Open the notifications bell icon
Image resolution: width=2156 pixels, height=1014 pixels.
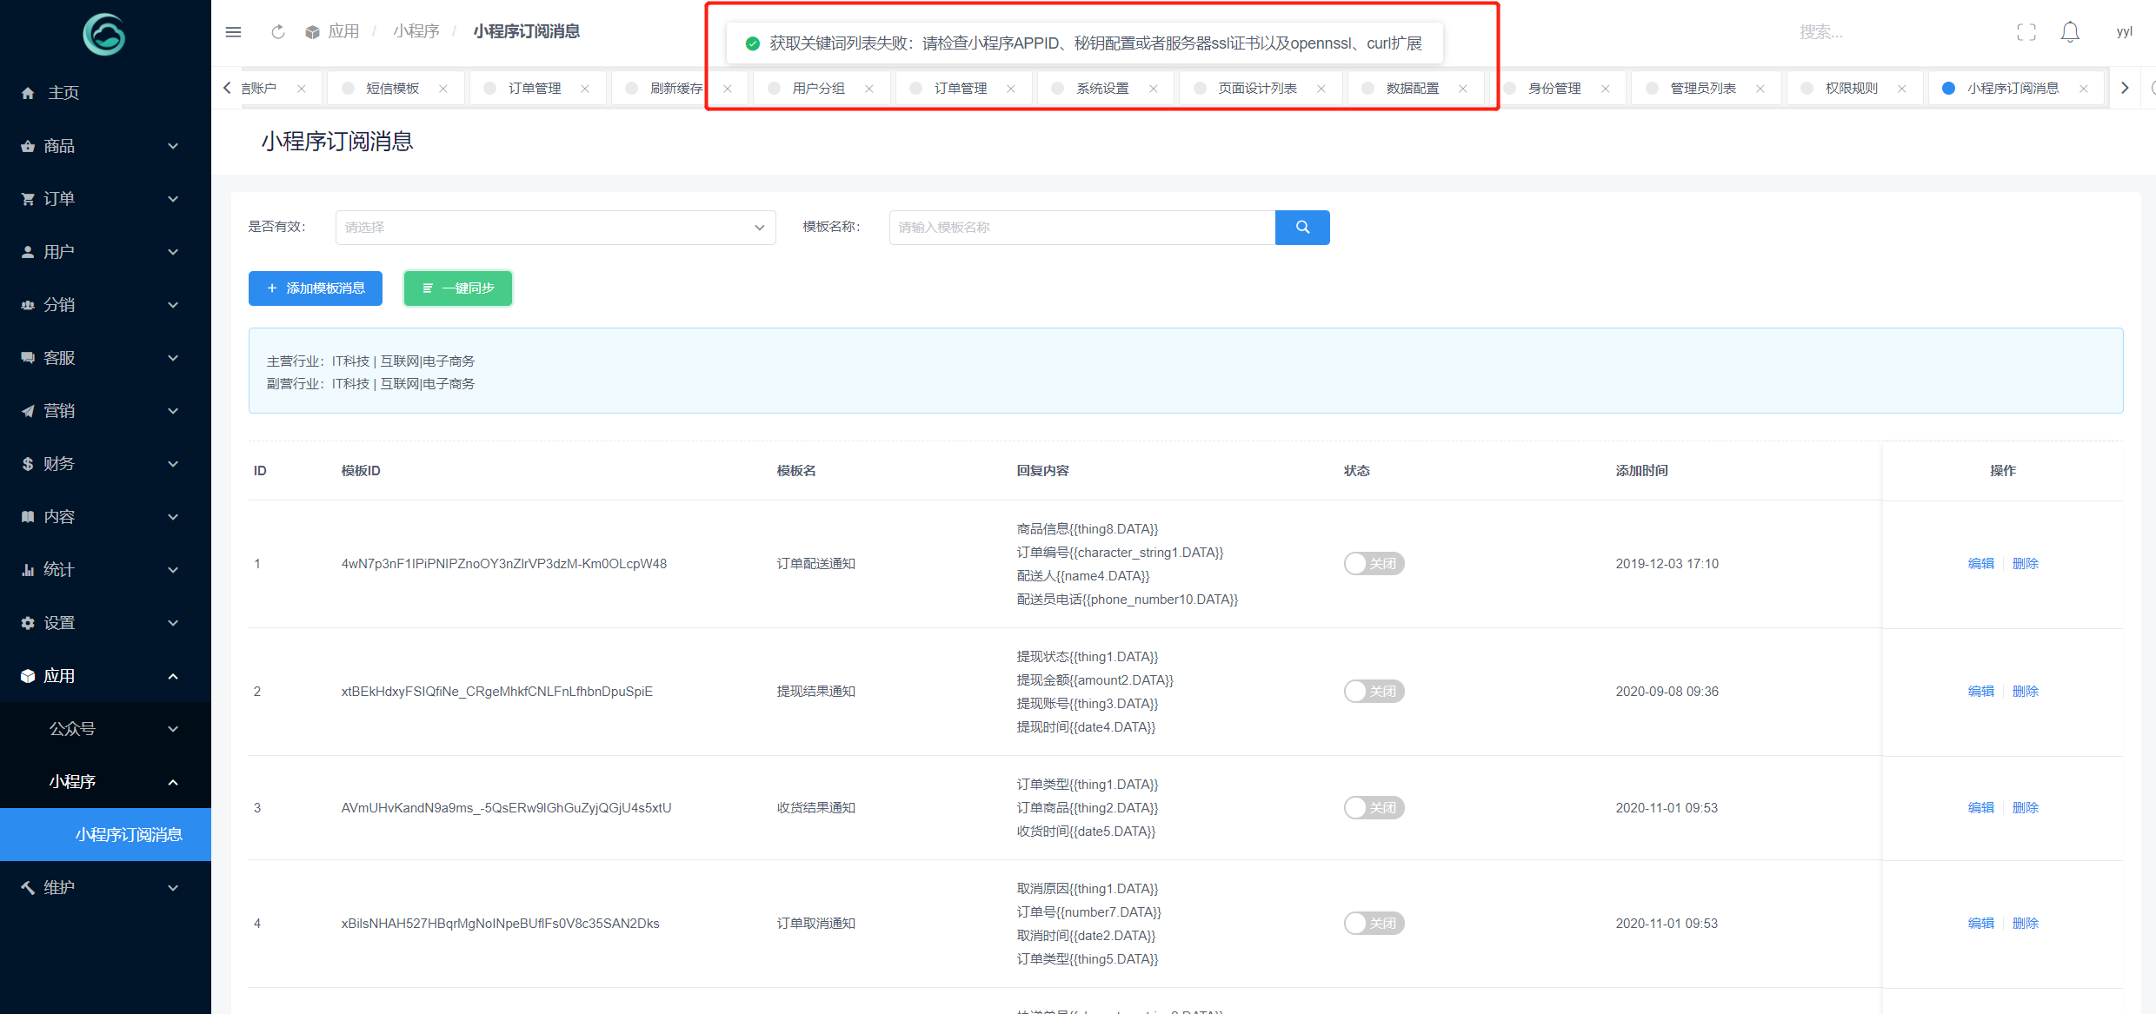[x=2070, y=32]
